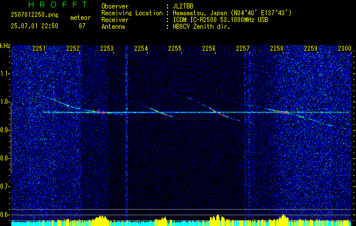This screenshot has height=226, width=356.
Task: Click the 2257 time marker
Action: point(243,48)
